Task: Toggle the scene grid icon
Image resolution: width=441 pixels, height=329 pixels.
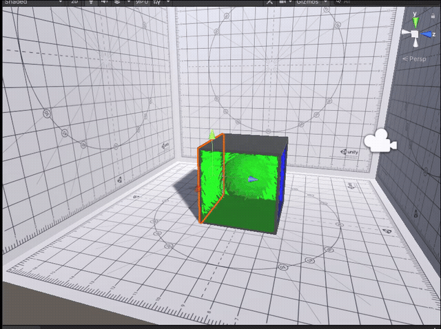Action: click(x=157, y=2)
